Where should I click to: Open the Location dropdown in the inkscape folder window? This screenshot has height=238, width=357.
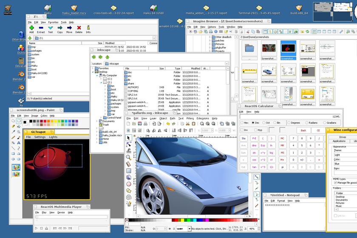pos(227,64)
